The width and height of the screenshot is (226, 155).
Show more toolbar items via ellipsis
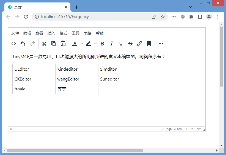tap(161, 44)
